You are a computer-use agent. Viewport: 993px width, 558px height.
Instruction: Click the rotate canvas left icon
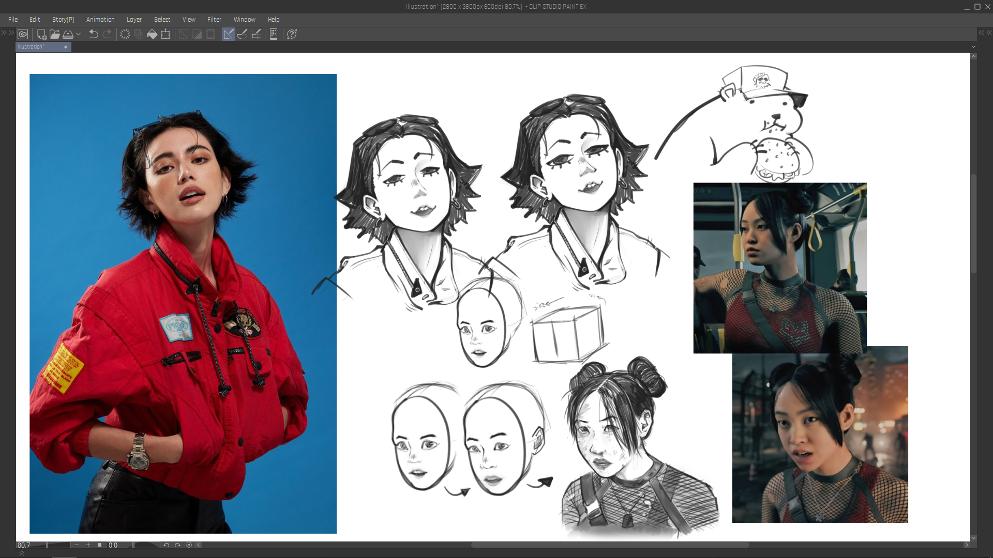(x=167, y=545)
